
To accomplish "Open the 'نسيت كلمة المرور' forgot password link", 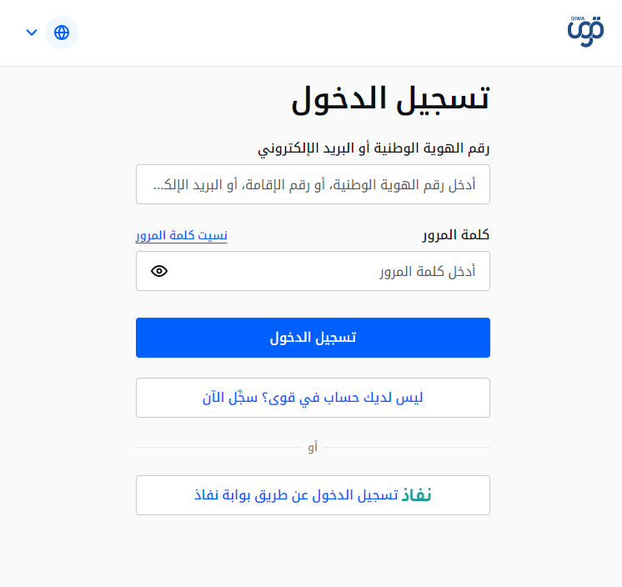I will (182, 235).
